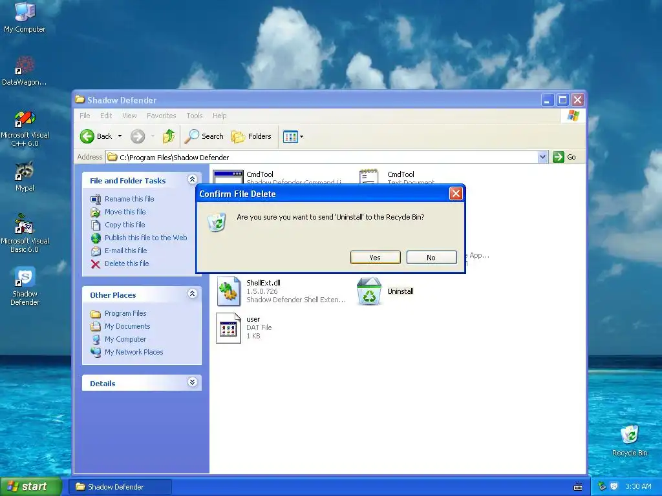The height and width of the screenshot is (496, 662).
Task: Select the Mypal raccoon desktop icon
Action: tap(25, 176)
